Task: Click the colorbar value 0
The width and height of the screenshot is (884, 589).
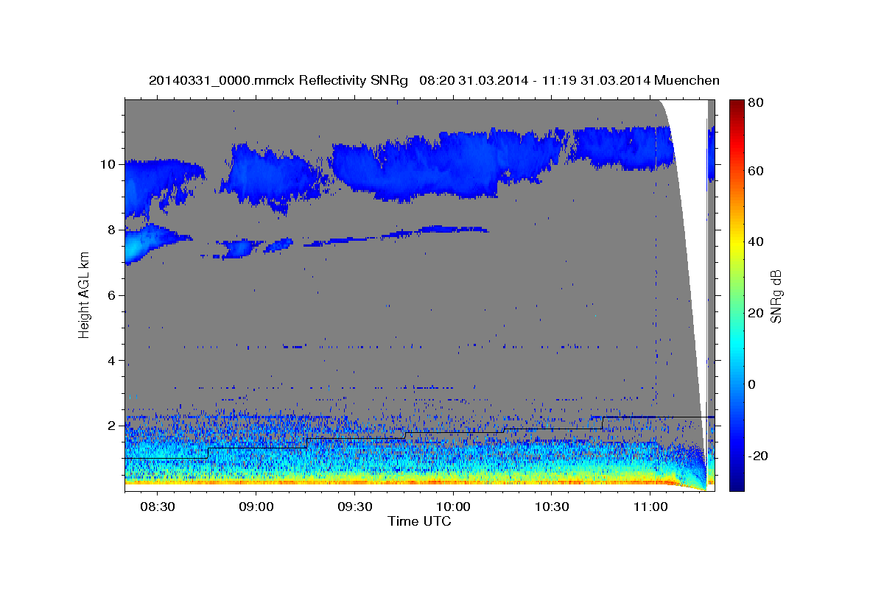Action: point(753,384)
